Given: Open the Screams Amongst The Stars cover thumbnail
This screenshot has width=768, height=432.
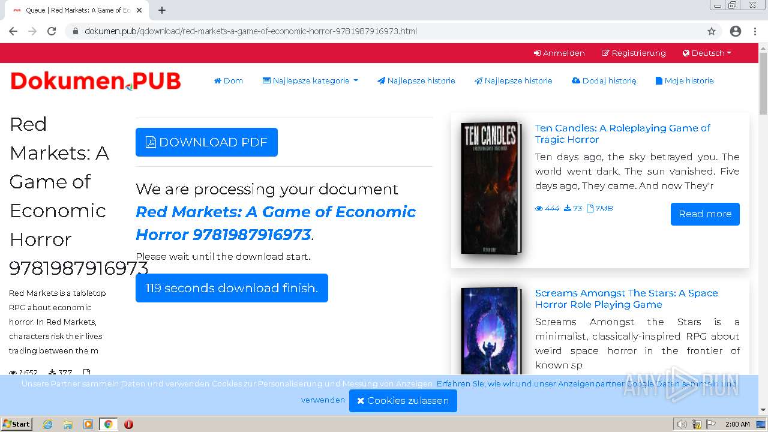Looking at the screenshot, I should pos(490,331).
